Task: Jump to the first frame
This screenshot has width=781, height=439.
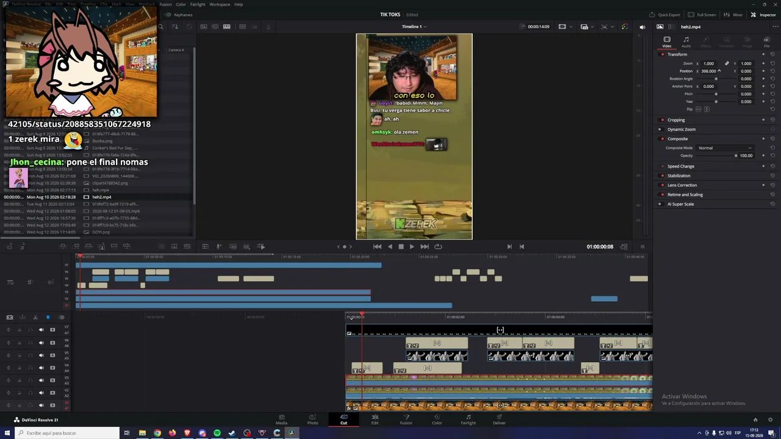Action: tap(377, 246)
